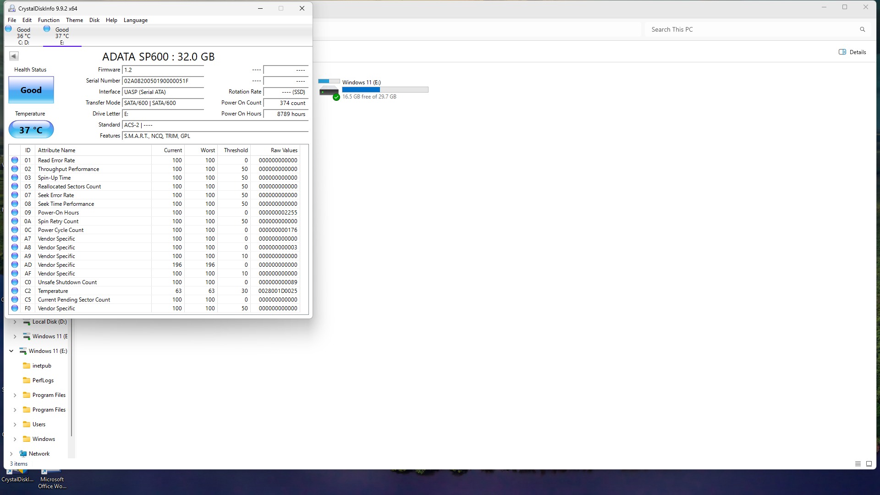Expand the Local Disk (D:) tree node
This screenshot has height=495, width=880.
coord(15,322)
